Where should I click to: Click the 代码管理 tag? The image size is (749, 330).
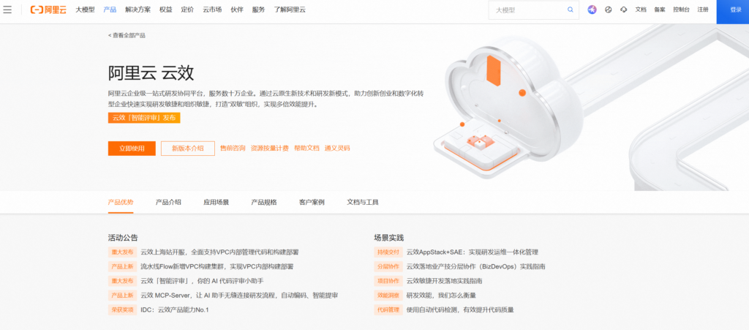pos(388,310)
